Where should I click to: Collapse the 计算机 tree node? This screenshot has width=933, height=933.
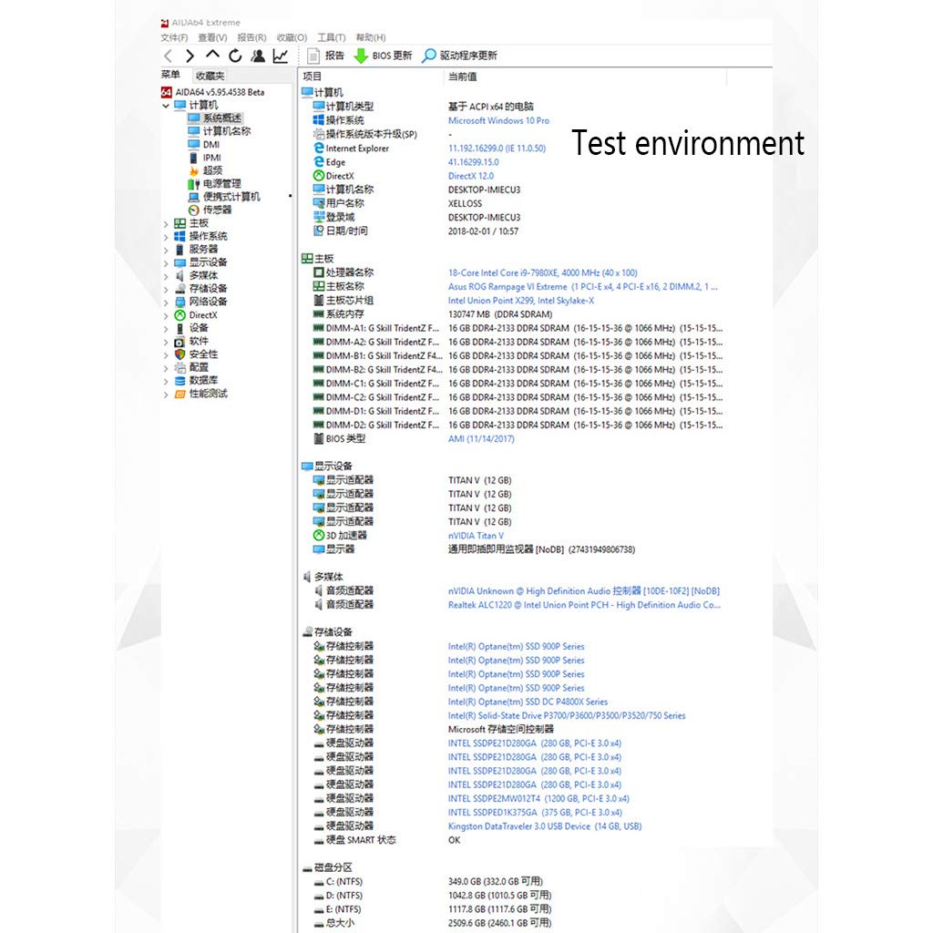pyautogui.click(x=166, y=106)
